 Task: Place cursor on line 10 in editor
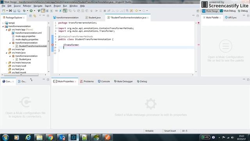click(x=126, y=47)
